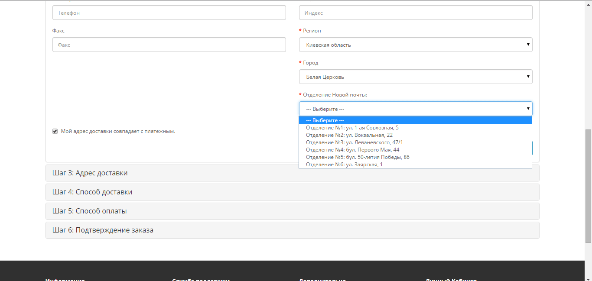Viewport: 592px width, 281px height.
Task: Collapse the Отделение Новой почты select box
Action: pos(415,109)
